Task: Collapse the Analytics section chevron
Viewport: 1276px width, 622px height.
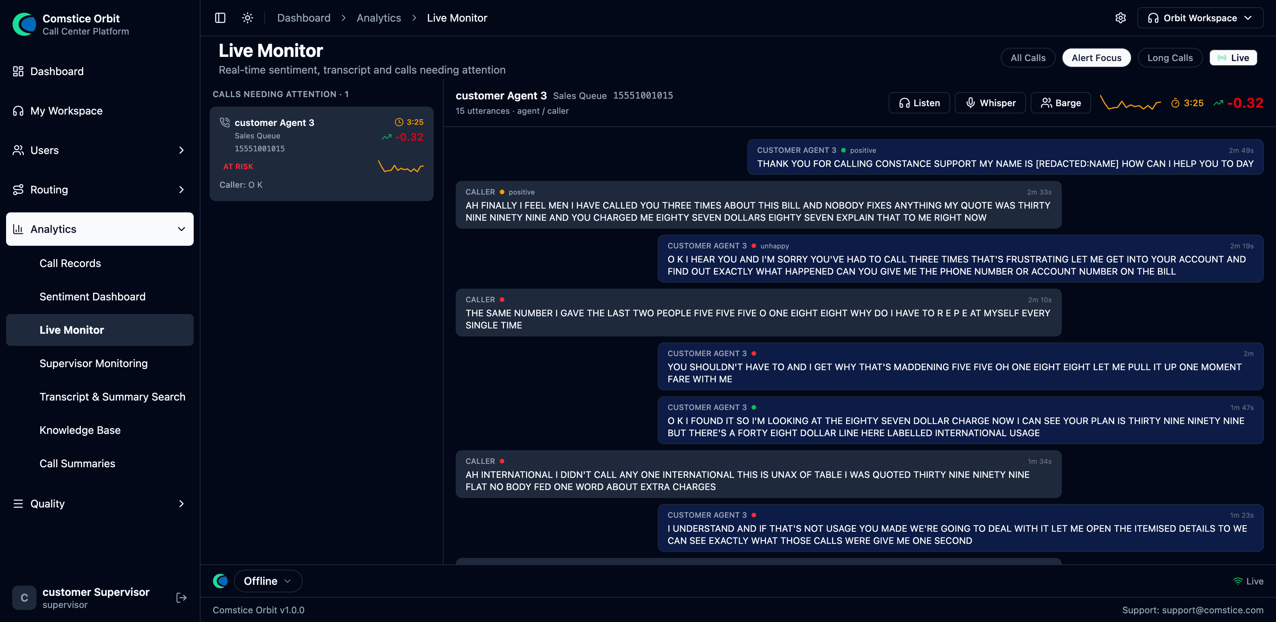Action: [x=181, y=229]
